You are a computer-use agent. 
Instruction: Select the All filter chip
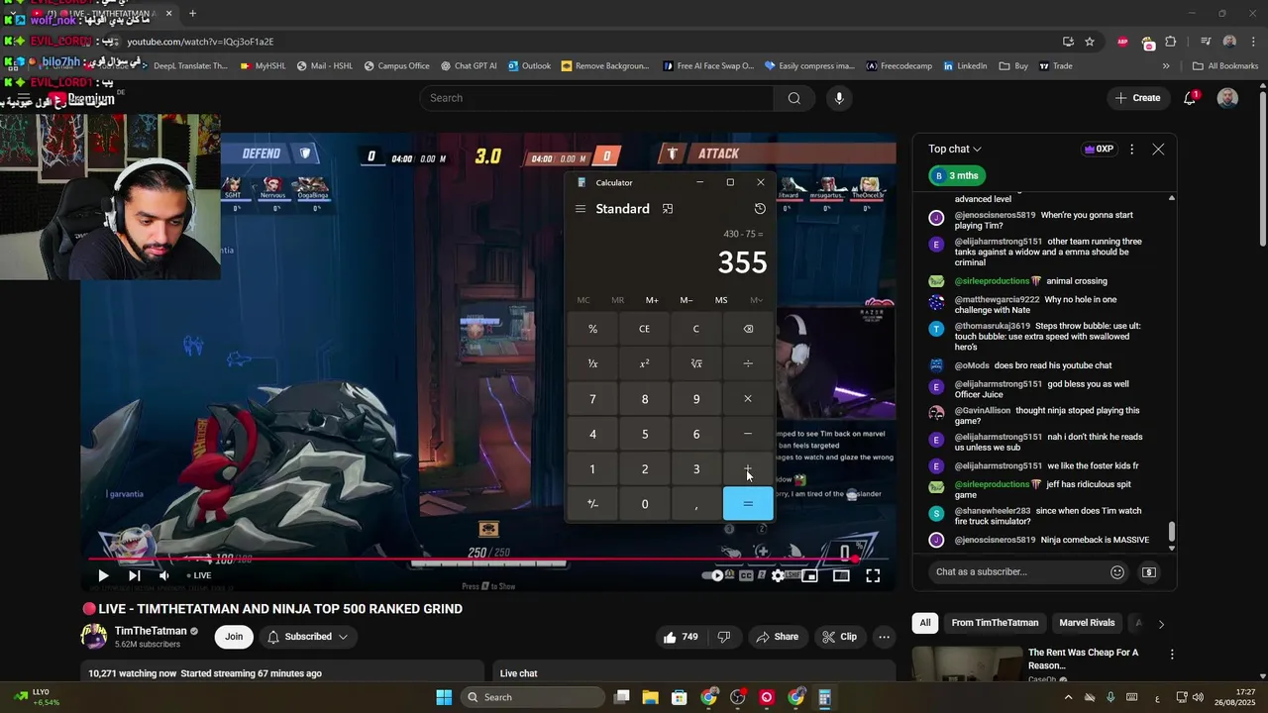point(925,623)
